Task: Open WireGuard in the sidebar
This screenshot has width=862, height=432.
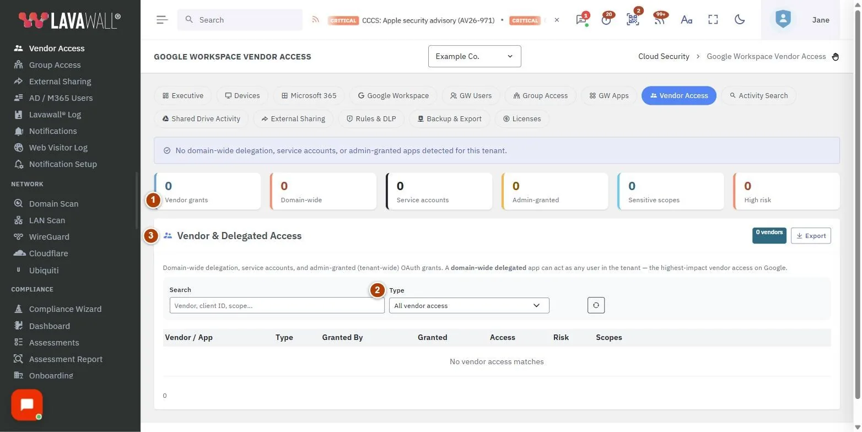Action: click(x=49, y=237)
